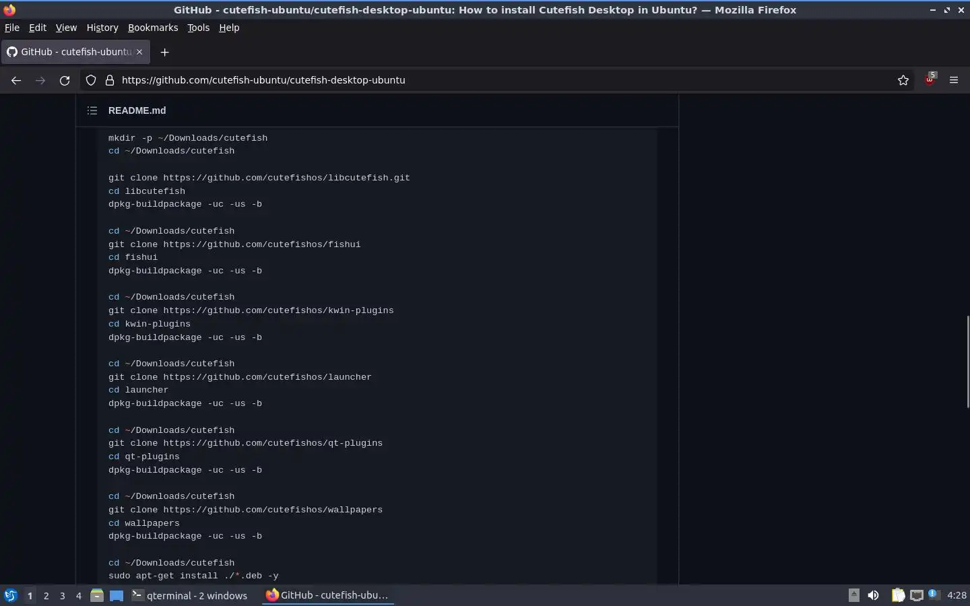Image resolution: width=970 pixels, height=606 pixels.
Task: Open the tracking protection shield icon
Action: (x=91, y=80)
